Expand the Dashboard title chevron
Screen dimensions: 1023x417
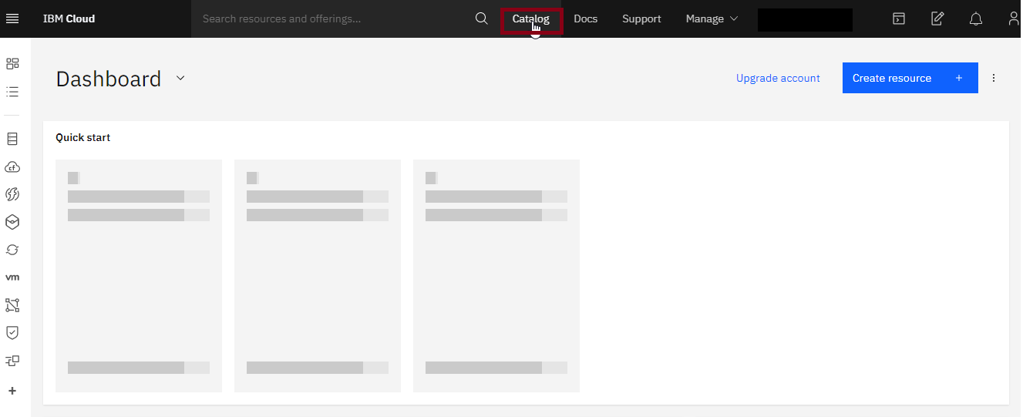coord(180,78)
